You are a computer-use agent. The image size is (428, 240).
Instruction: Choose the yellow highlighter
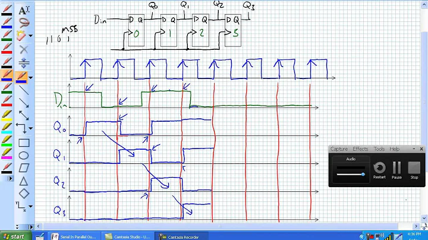pos(7,116)
